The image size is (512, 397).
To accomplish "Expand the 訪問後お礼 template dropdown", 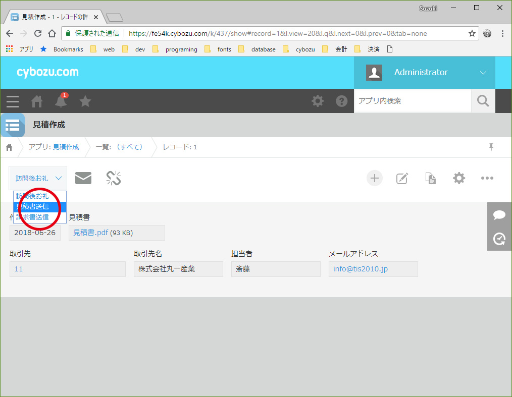I will (38, 178).
